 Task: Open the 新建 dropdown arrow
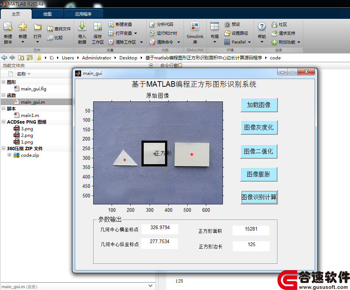tap(23, 42)
